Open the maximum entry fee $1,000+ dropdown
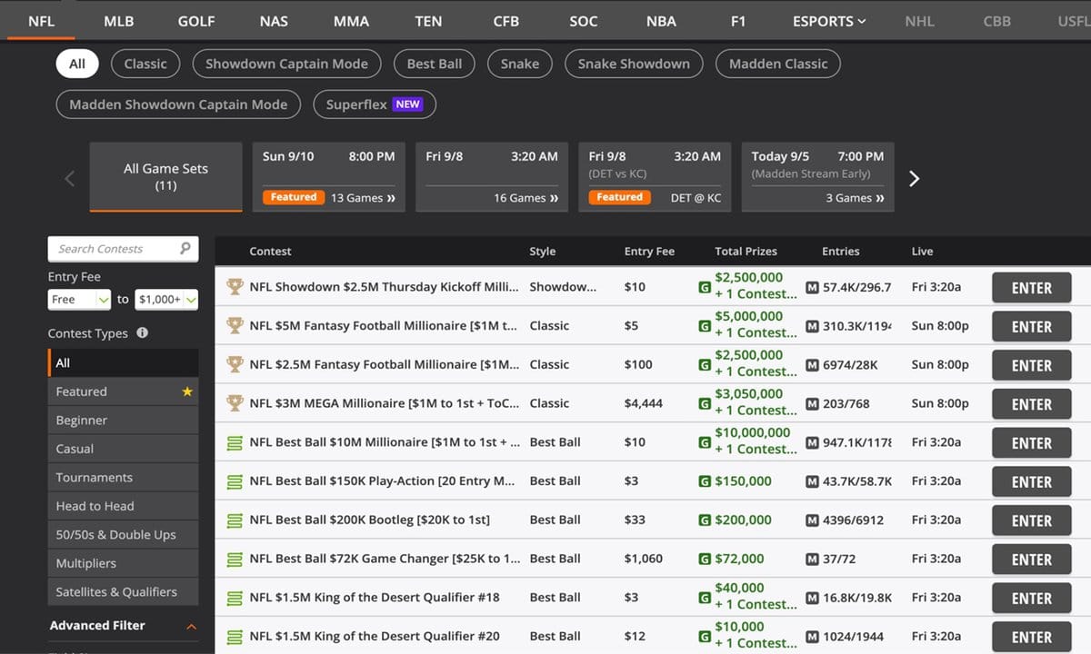Viewport: 1091px width, 654px height. click(166, 299)
